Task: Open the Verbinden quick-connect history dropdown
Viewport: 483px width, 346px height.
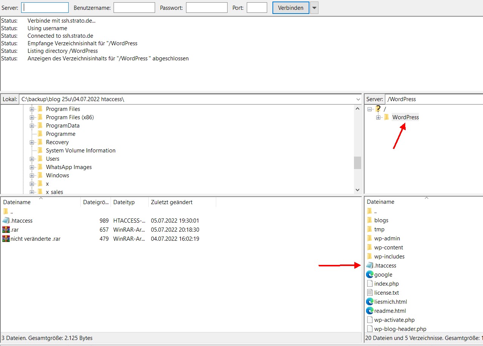Action: click(314, 8)
